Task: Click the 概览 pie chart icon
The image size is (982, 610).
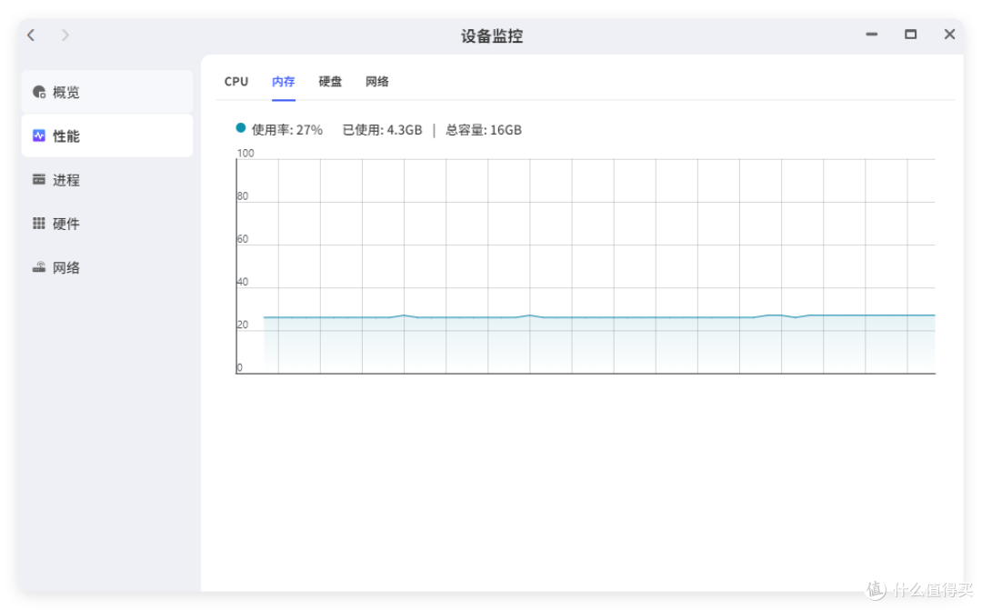Action: click(39, 92)
